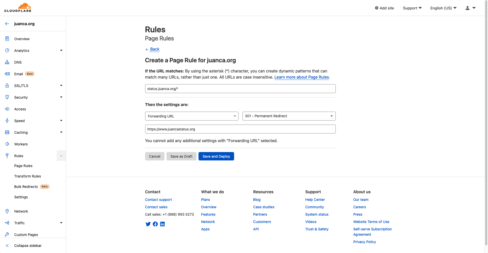The image size is (488, 253).
Task: Click the Email envelope icon
Action: click(x=7, y=74)
